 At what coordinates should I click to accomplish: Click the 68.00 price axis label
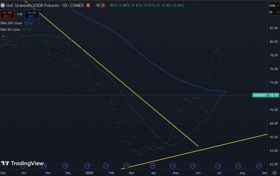coord(274,123)
